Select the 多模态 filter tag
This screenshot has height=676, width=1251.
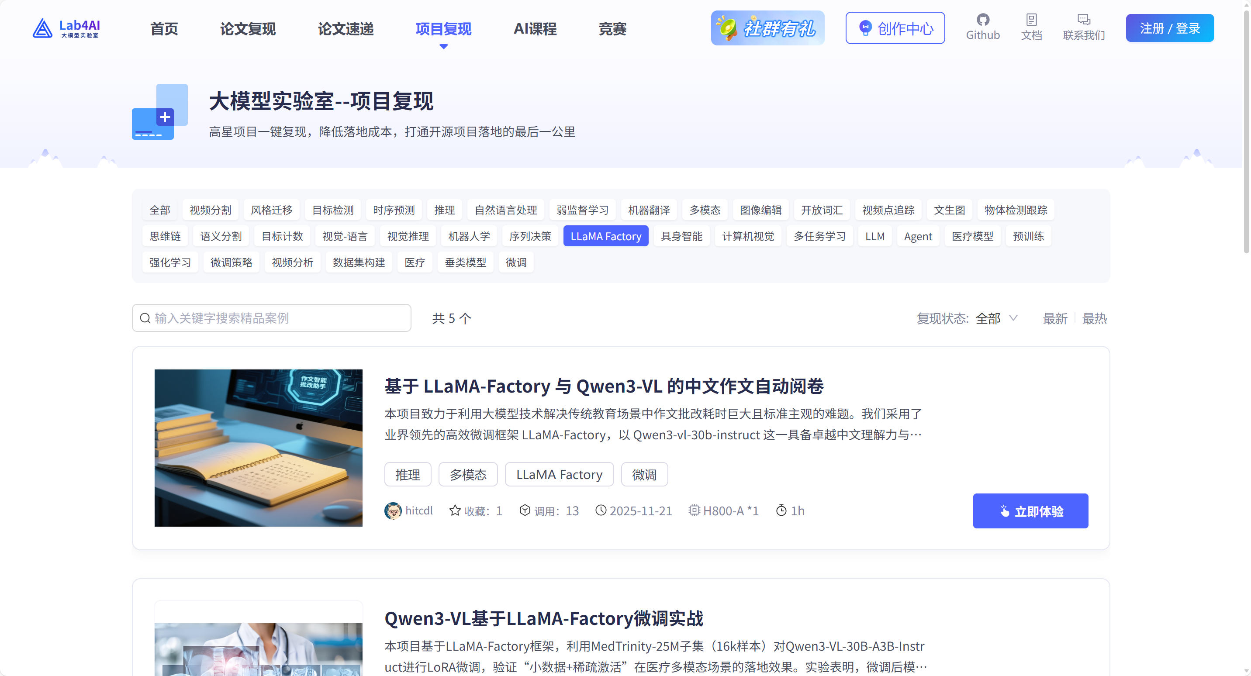click(x=705, y=210)
